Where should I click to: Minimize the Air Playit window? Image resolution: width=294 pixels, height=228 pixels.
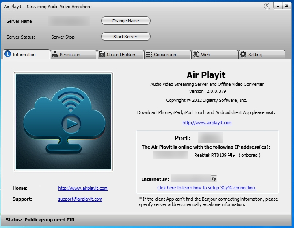tap(278, 6)
